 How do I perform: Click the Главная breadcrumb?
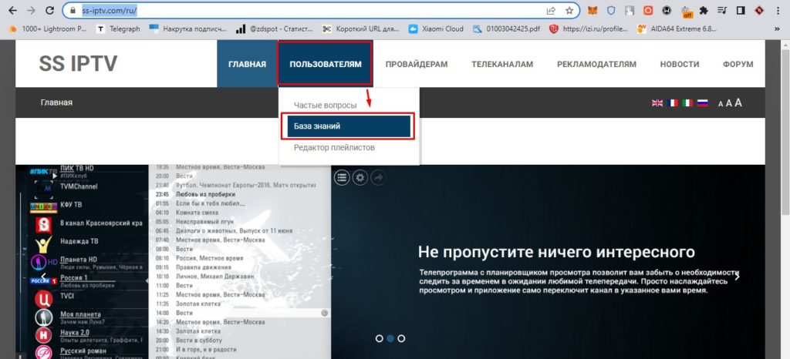pos(56,102)
